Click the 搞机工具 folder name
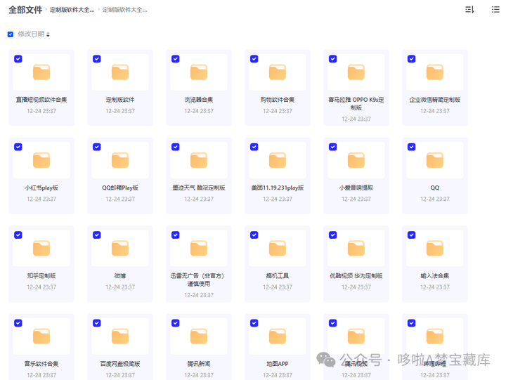The image size is (506, 380). tap(278, 276)
